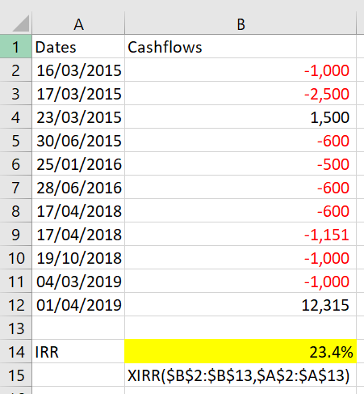Select date cell 16/03/2015

coord(78,70)
